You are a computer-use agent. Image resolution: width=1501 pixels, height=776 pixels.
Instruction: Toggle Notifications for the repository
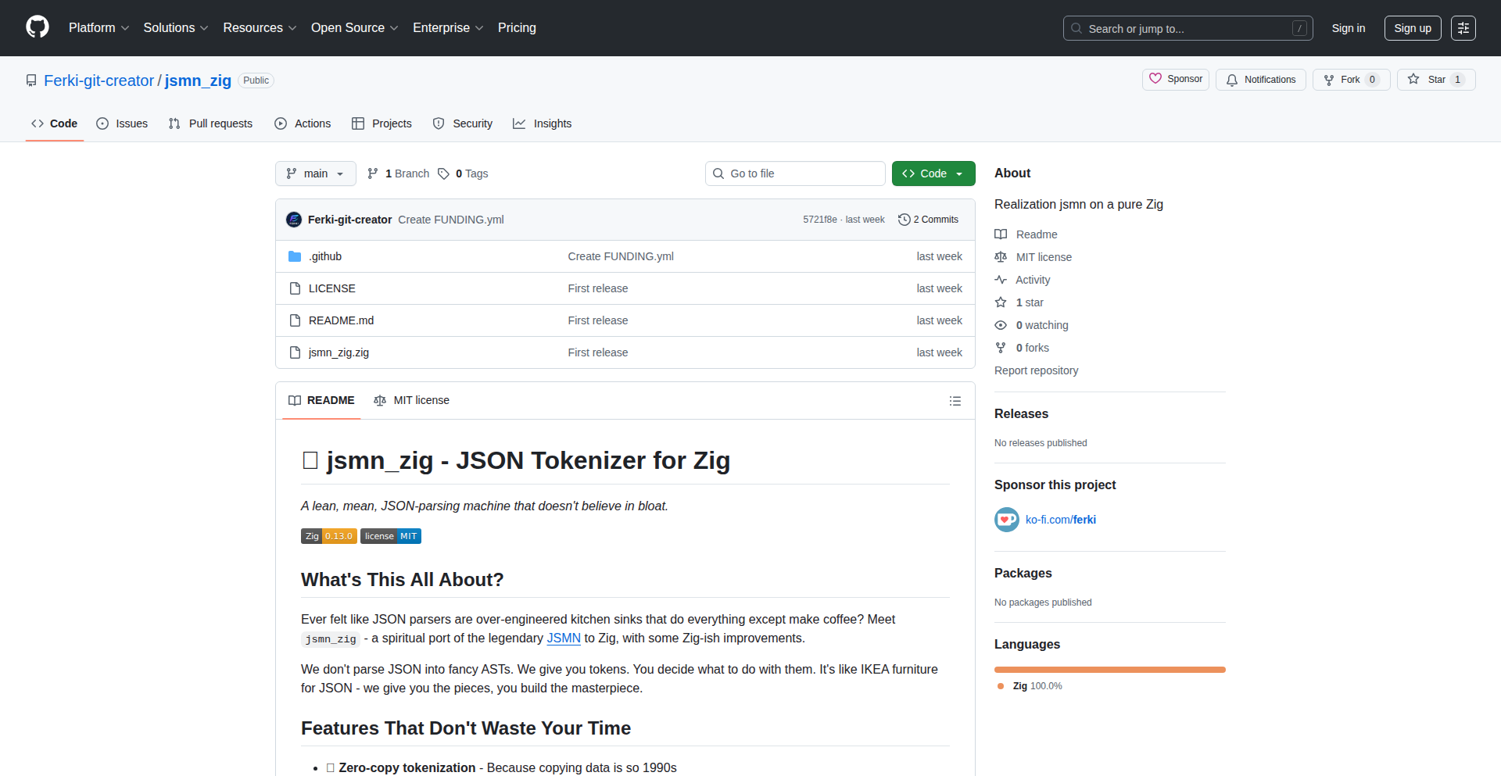pyautogui.click(x=1260, y=80)
